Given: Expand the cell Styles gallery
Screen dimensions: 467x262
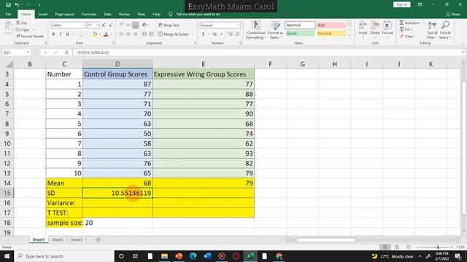Looking at the screenshot, I should click(x=349, y=36).
